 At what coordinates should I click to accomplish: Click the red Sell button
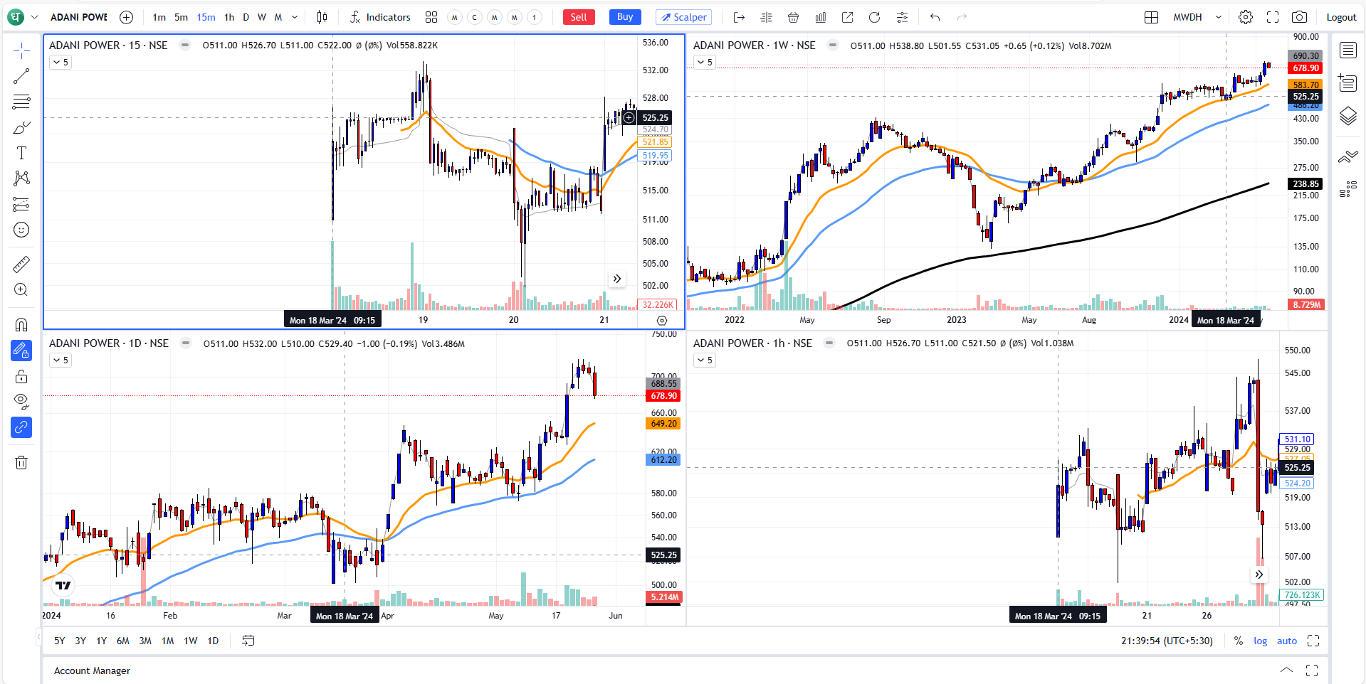pyautogui.click(x=579, y=17)
